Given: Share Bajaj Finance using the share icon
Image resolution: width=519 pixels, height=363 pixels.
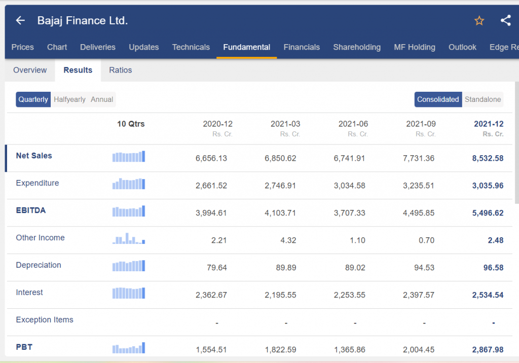Looking at the screenshot, I should click(505, 21).
